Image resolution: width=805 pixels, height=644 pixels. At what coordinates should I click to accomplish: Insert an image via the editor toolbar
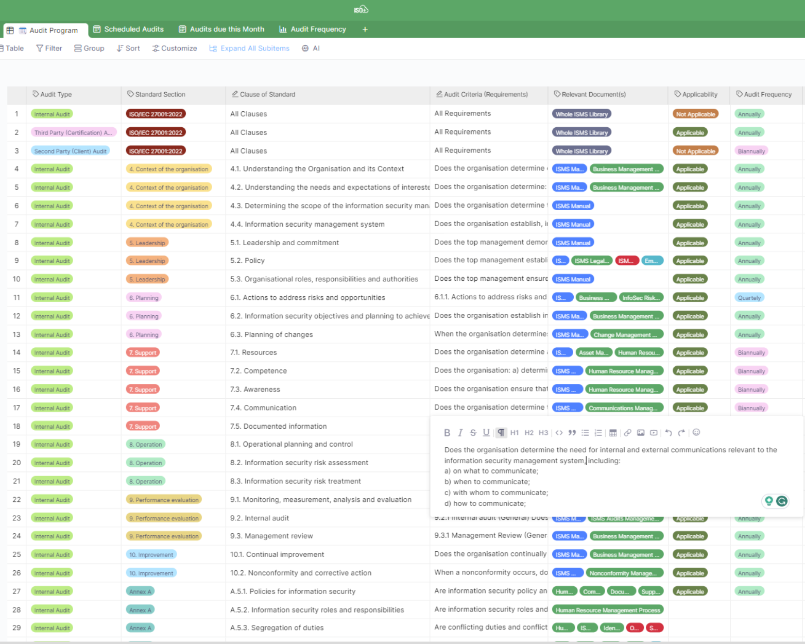(641, 433)
